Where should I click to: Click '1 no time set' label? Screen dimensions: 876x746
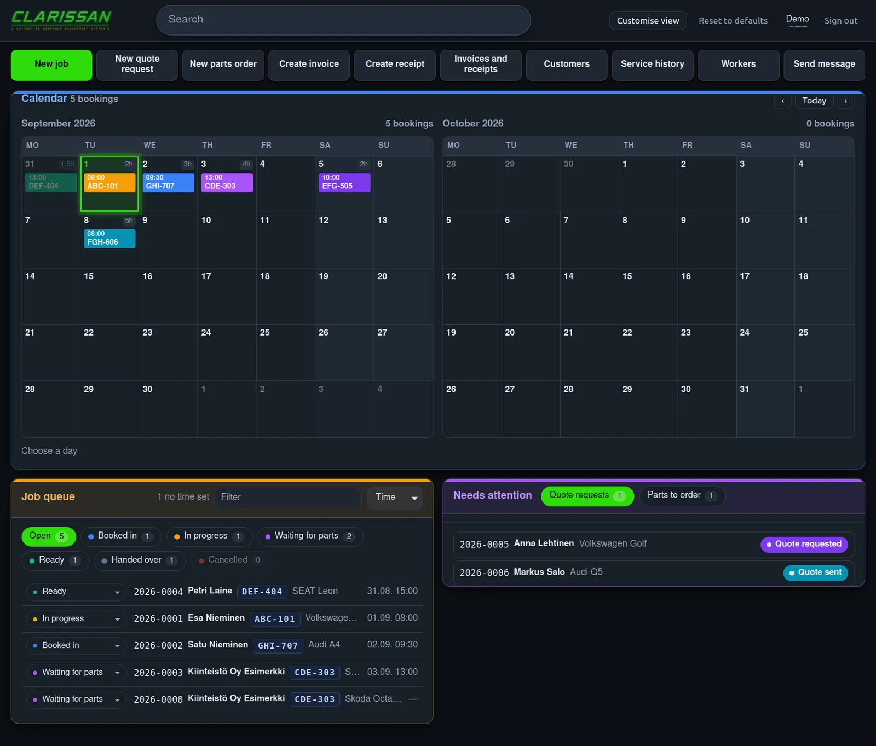183,497
